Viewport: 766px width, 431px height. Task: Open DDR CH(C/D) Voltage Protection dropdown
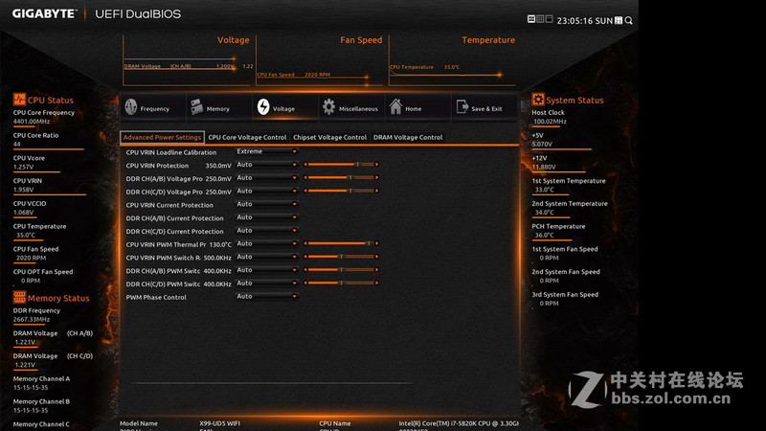point(267,191)
